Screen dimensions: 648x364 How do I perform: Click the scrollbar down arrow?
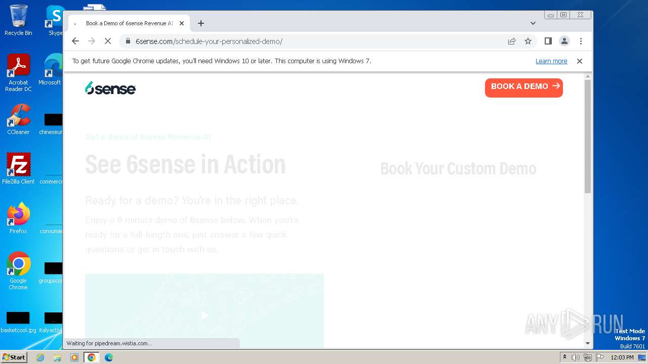click(x=587, y=343)
